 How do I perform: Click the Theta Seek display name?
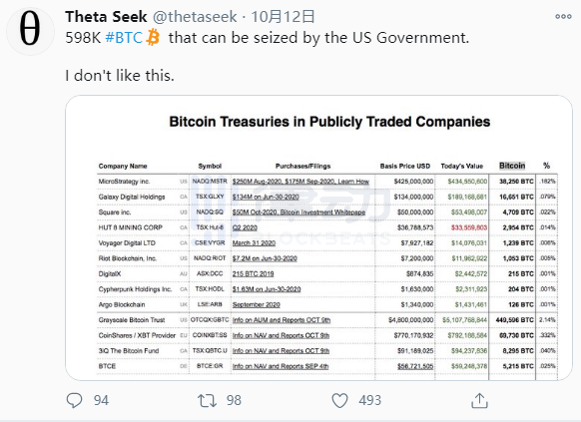point(106,17)
